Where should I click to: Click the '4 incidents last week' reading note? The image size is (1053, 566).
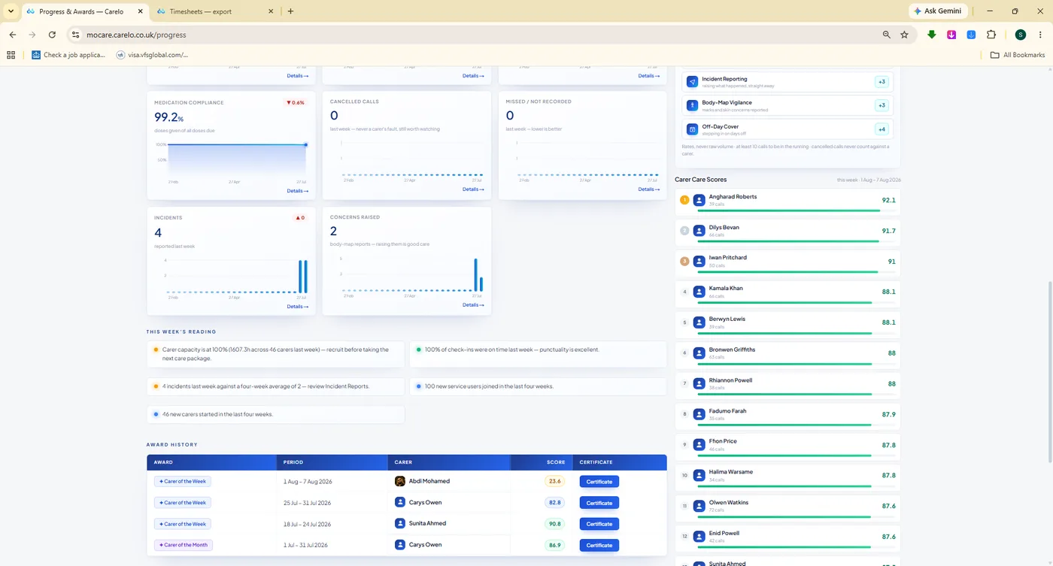[x=276, y=386]
